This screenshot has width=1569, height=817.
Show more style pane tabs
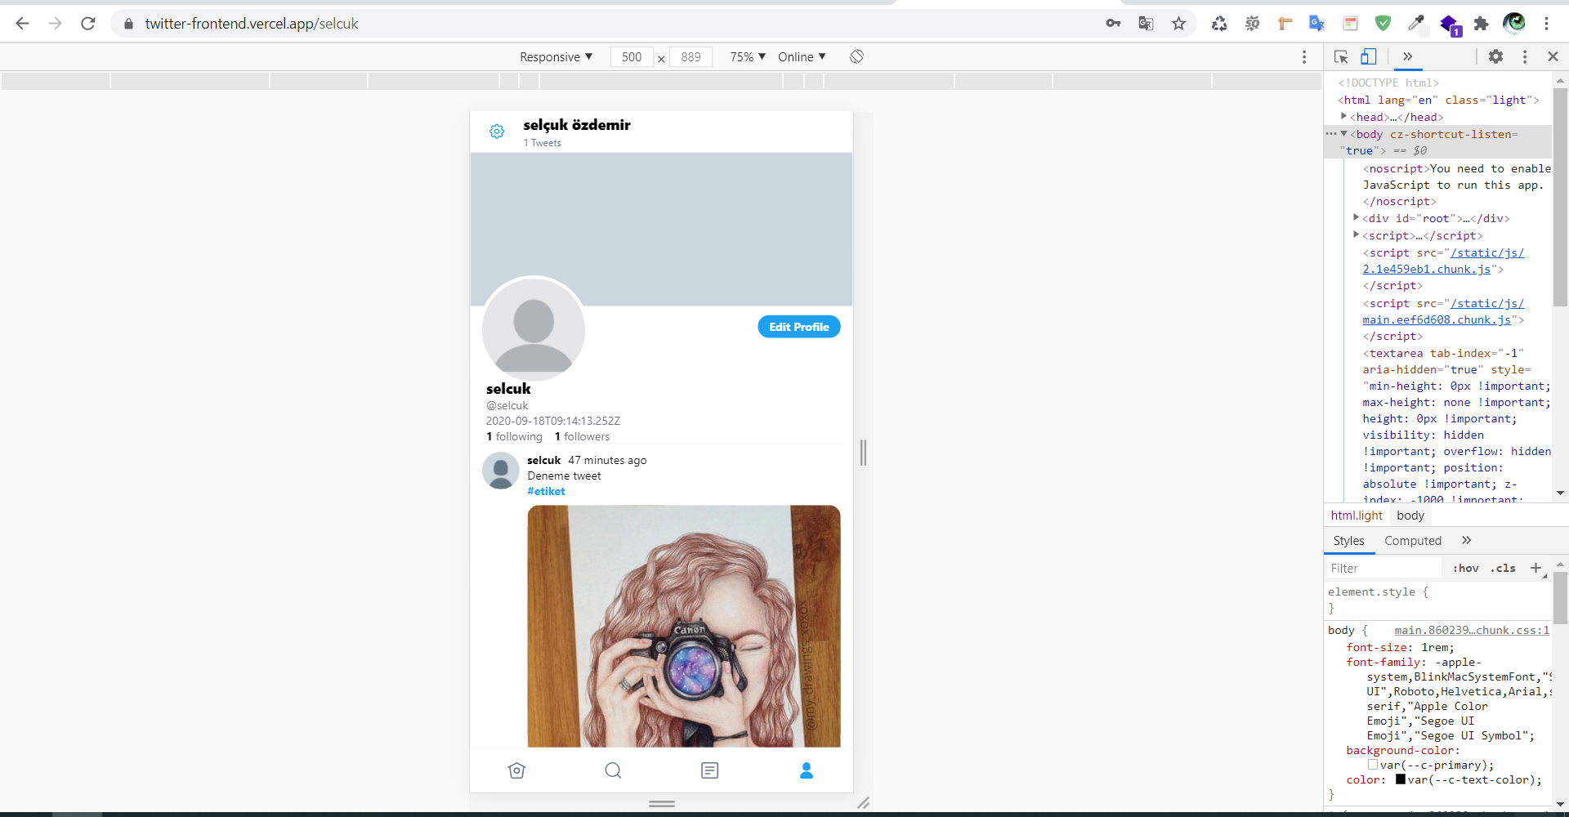[1466, 540]
